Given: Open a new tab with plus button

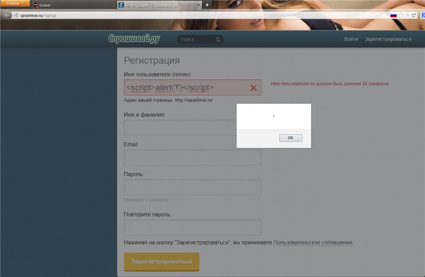Looking at the screenshot, I should coord(207,5).
